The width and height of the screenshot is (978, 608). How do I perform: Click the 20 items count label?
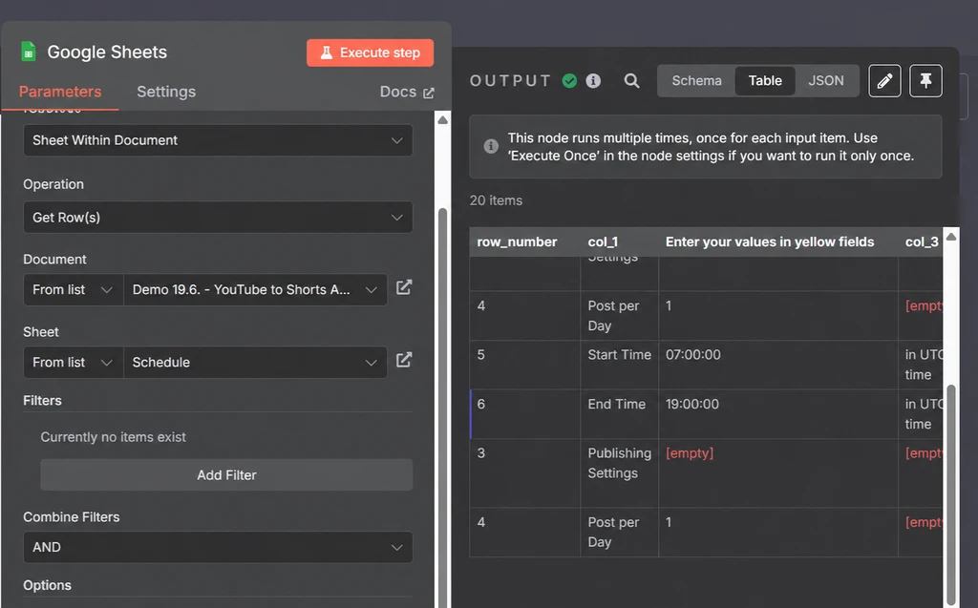pos(496,200)
